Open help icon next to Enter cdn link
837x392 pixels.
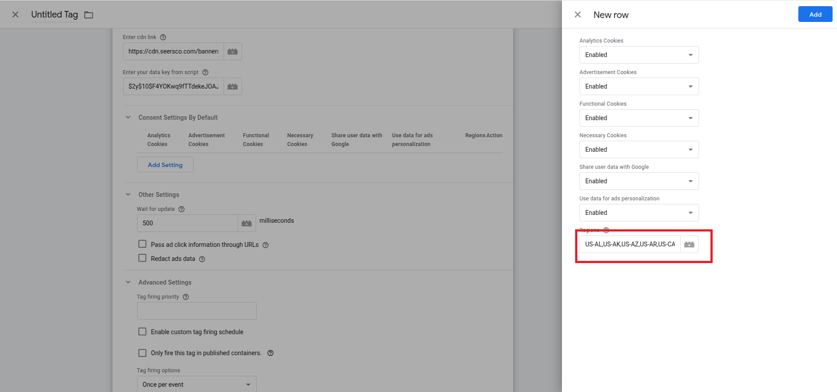coord(163,37)
